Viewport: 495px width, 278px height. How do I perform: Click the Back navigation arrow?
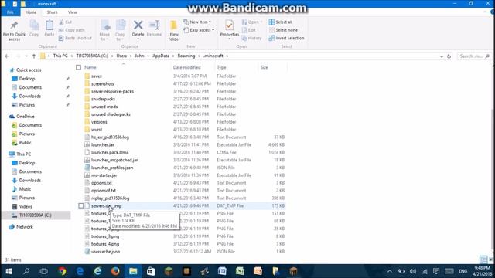coord(7,56)
